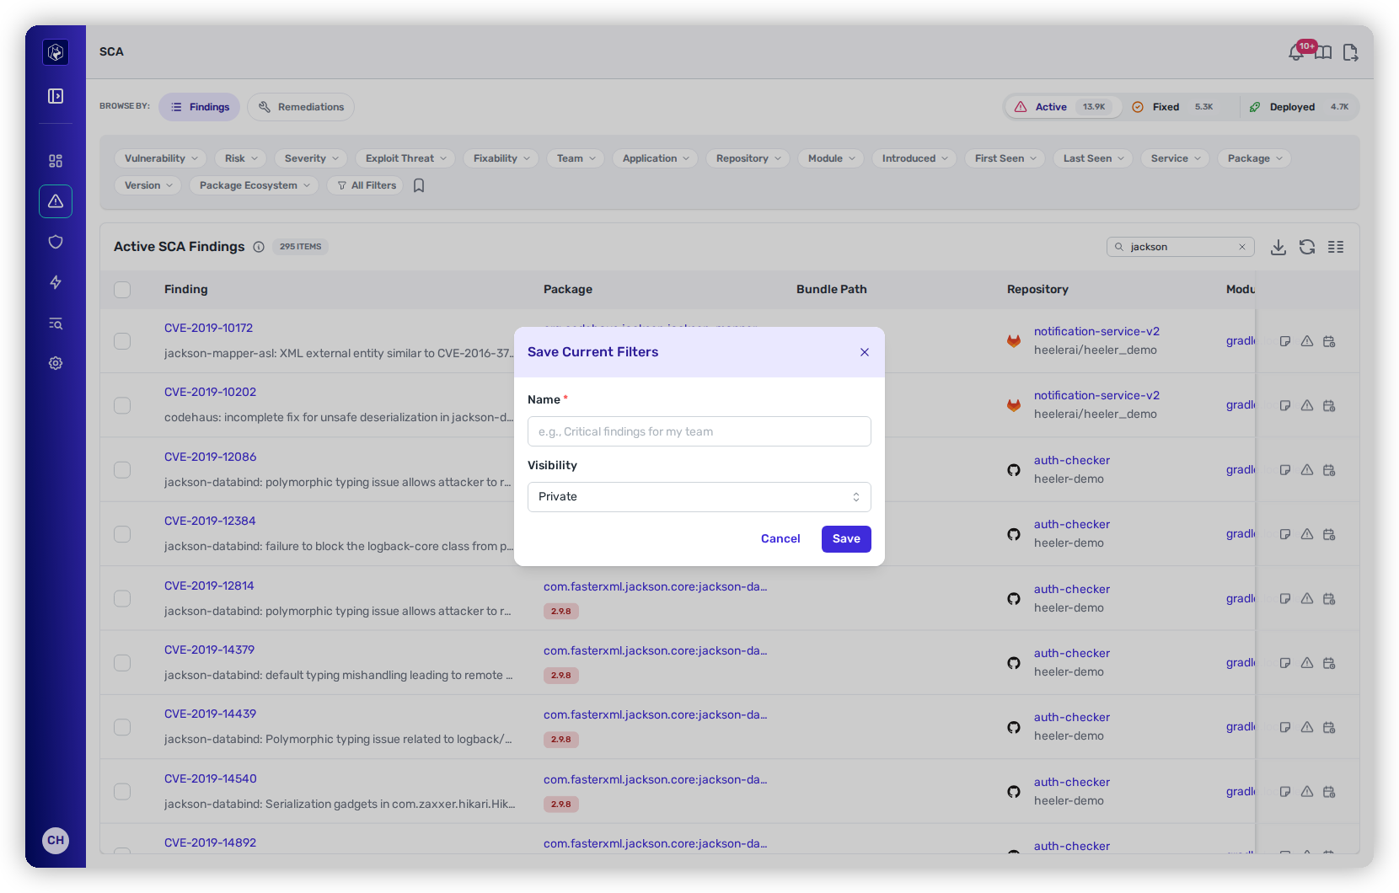This screenshot has width=1399, height=893.
Task: Open the All Filters panel
Action: 367,185
